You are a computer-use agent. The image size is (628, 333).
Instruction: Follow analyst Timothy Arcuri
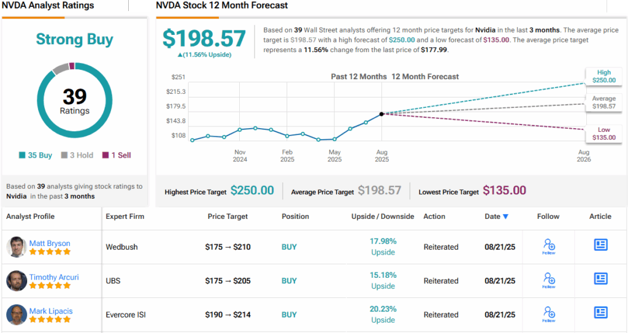pos(549,280)
